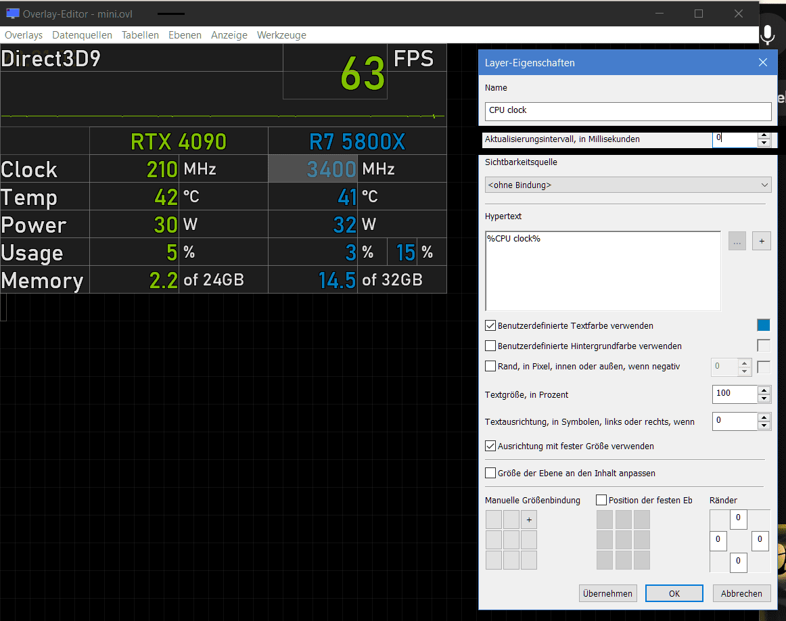Increase the Textausrichtung value
Image resolution: width=786 pixels, height=621 pixels.
(x=764, y=417)
